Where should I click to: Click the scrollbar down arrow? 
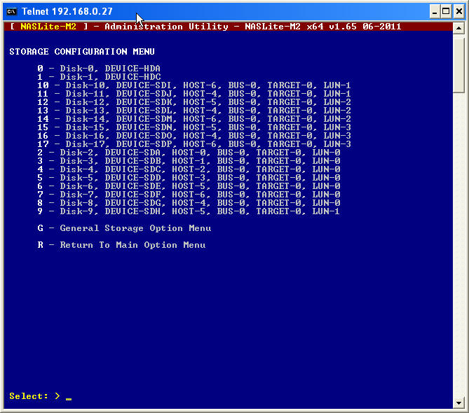click(x=458, y=402)
